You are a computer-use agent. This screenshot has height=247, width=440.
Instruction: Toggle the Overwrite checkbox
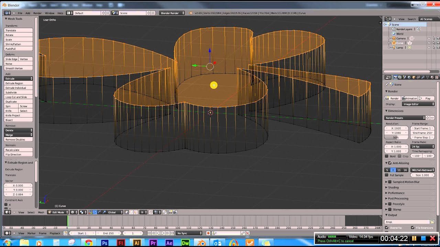coord(387,227)
